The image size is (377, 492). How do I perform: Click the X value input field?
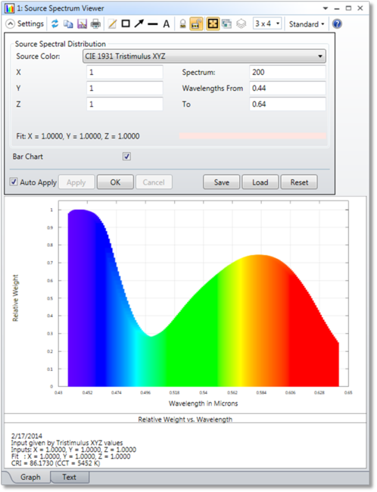click(125, 72)
